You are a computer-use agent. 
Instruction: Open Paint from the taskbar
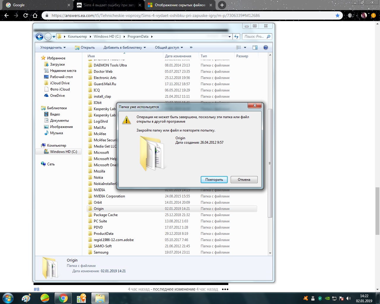(26, 298)
